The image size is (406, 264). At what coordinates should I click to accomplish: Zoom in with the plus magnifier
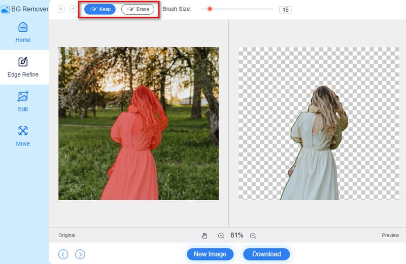pos(221,236)
